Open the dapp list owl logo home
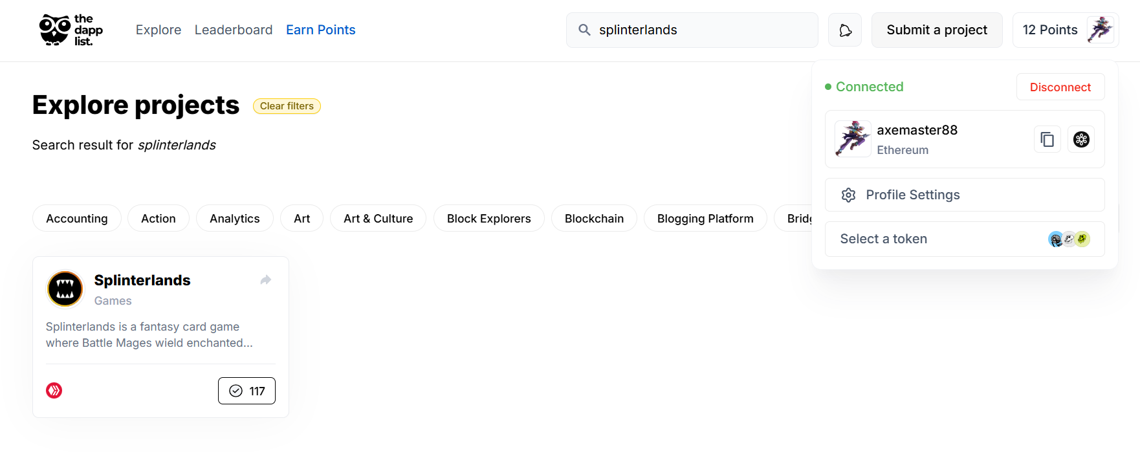 click(71, 30)
